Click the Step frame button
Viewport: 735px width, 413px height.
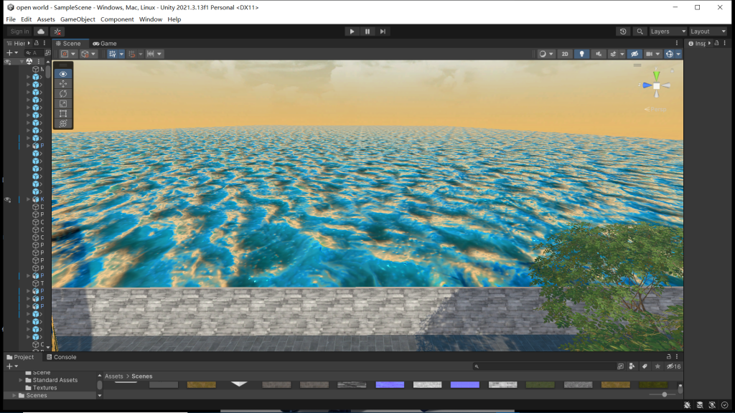(383, 32)
